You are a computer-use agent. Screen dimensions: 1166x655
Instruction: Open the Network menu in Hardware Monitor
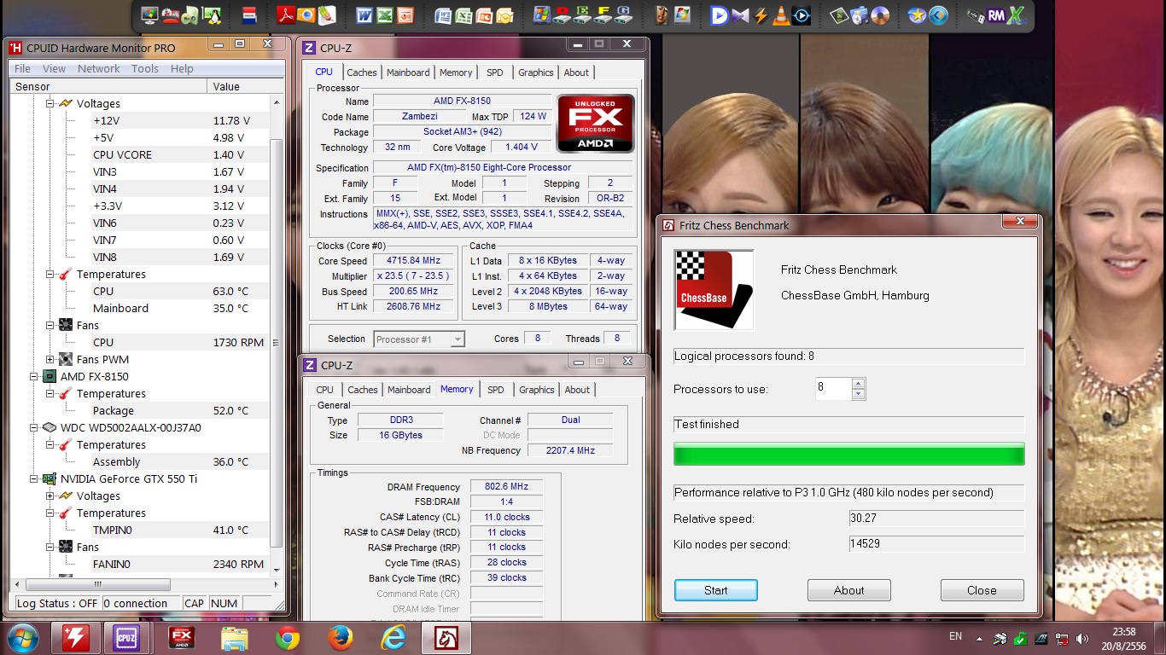[x=99, y=68]
